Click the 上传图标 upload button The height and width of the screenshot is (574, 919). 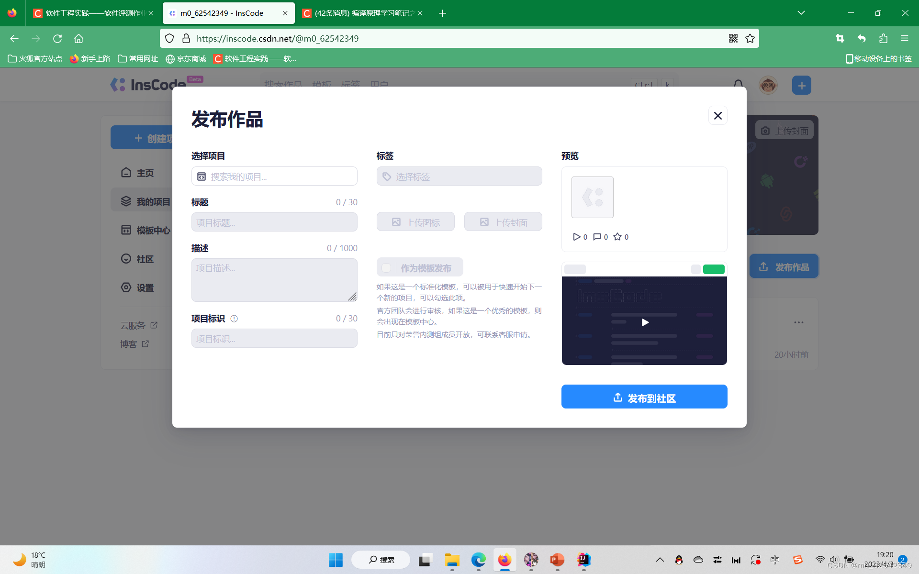coord(415,221)
